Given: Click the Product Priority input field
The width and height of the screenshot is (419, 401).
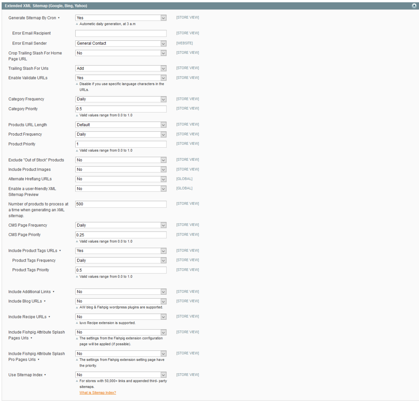Looking at the screenshot, I should pos(121,144).
